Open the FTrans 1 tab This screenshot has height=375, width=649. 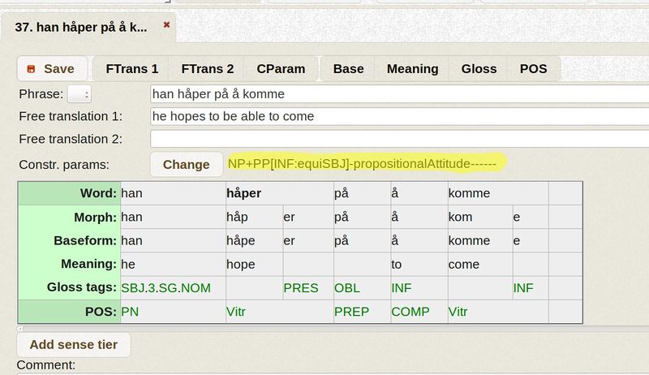coord(130,69)
